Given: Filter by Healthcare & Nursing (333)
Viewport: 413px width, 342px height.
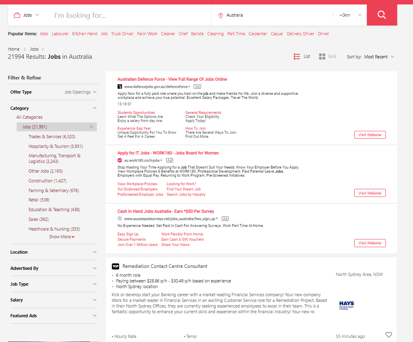Looking at the screenshot, I should coord(54,229).
